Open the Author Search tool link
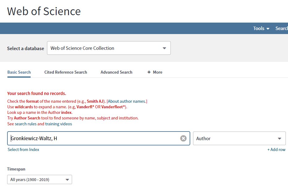The image size is (288, 190). (x=27, y=118)
